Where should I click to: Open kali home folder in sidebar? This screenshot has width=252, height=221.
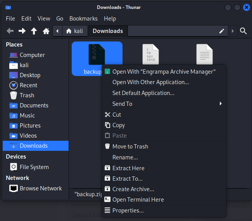click(x=36, y=65)
